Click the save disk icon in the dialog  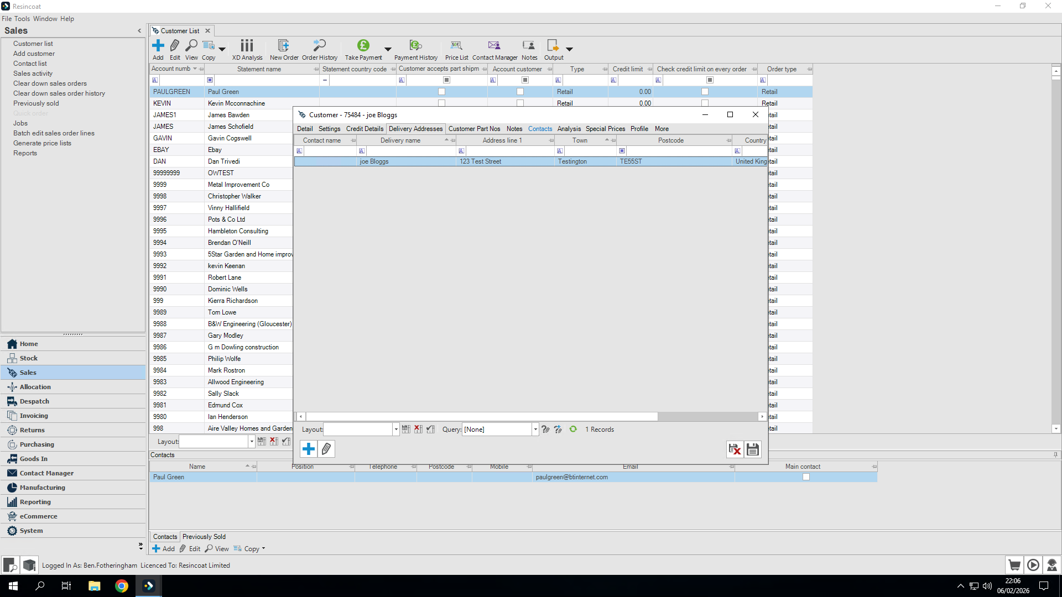point(752,449)
